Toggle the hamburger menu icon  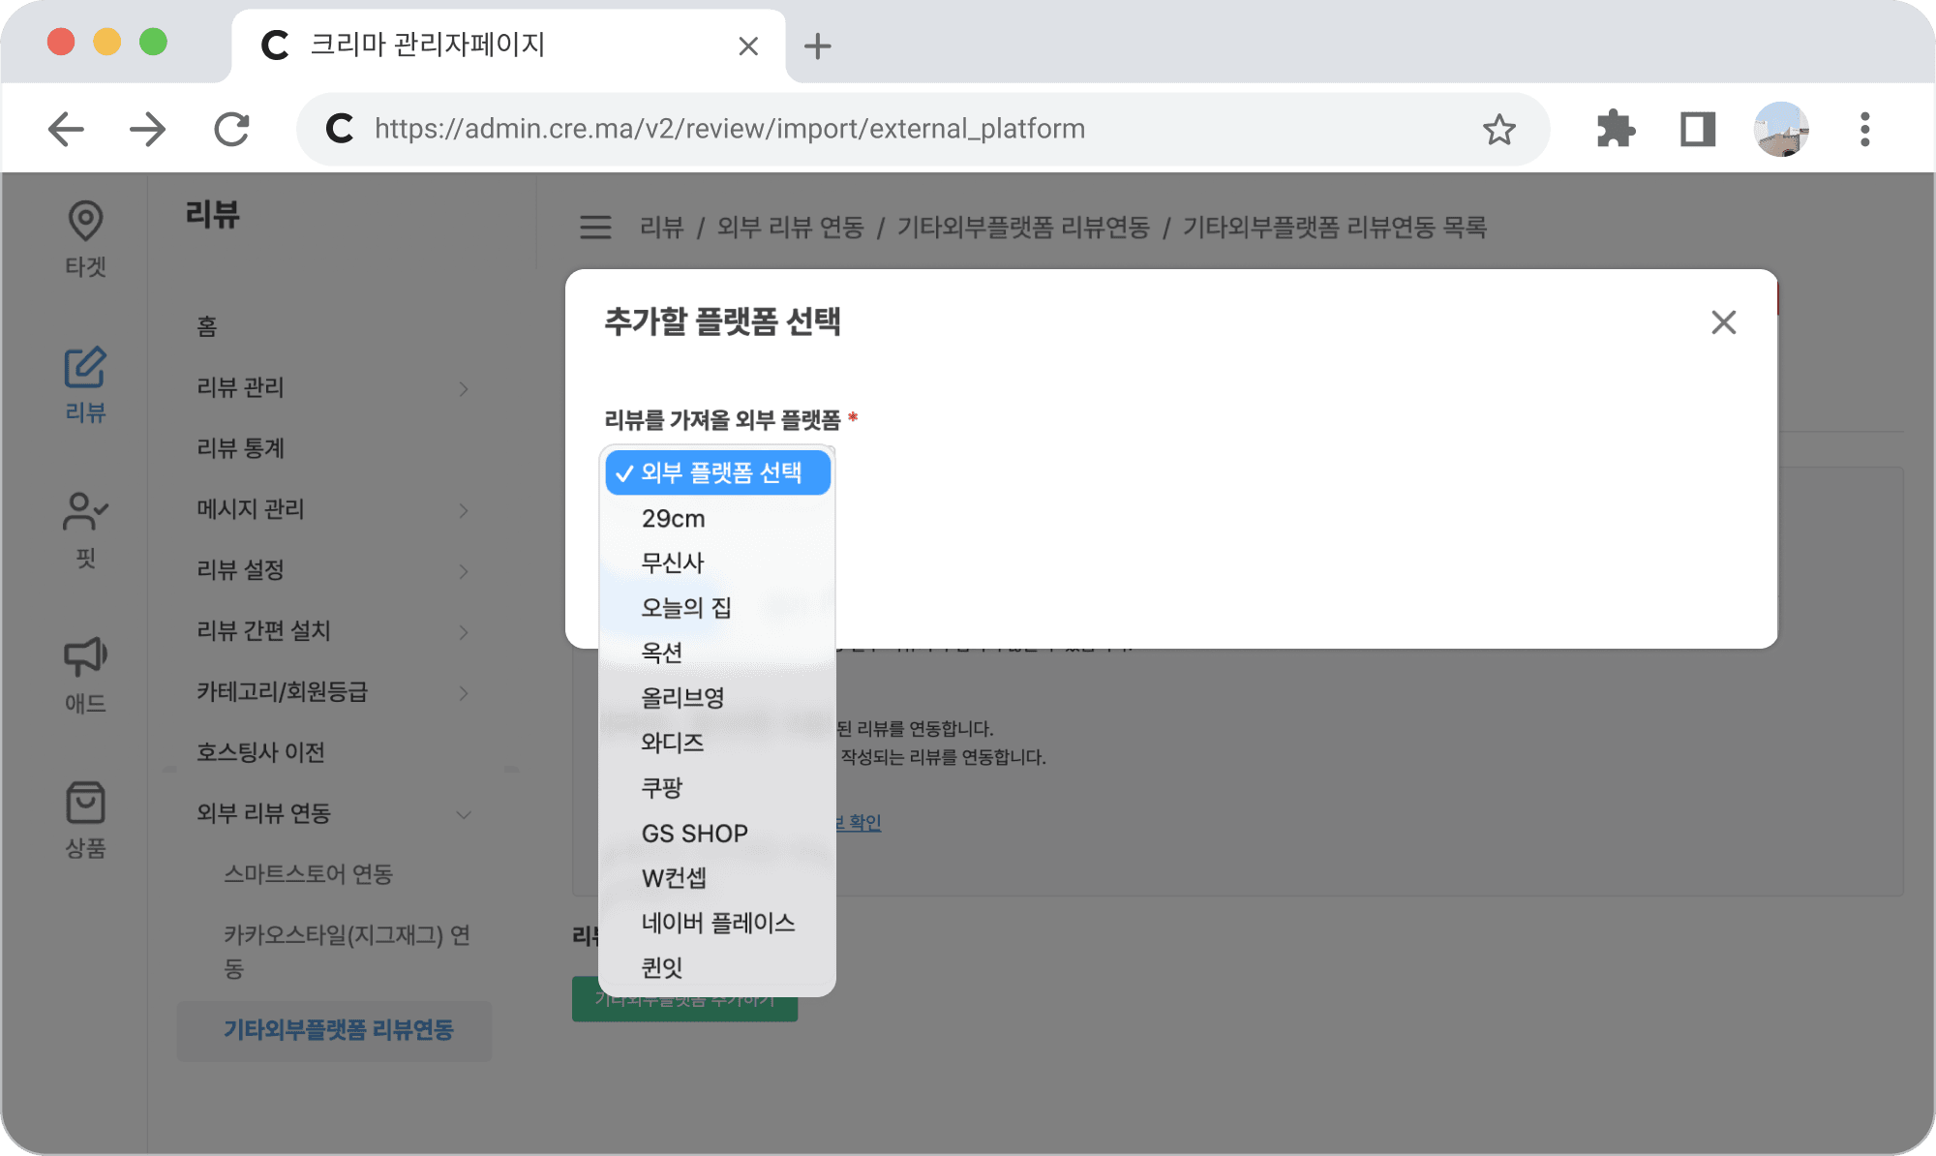(x=595, y=228)
